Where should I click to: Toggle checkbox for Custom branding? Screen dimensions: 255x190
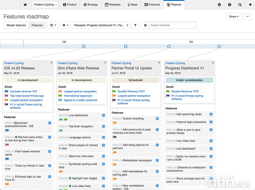click(157, 119)
